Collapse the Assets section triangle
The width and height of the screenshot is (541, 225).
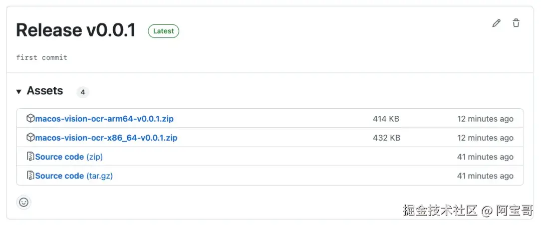(x=19, y=92)
